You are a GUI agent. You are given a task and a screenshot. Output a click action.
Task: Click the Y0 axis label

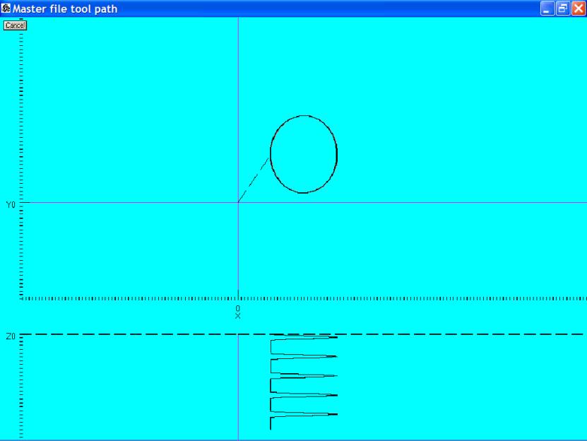point(11,204)
